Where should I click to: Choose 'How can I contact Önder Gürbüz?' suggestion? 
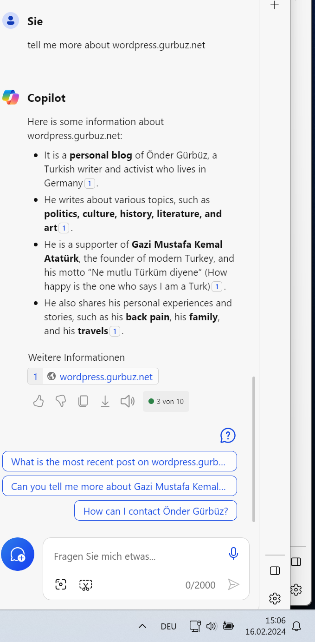point(155,511)
